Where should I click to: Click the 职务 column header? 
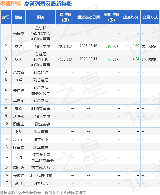coord(41,17)
